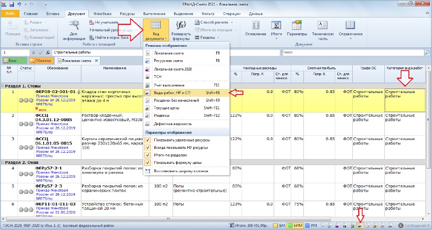
Task: Collapse Раздел 1. Стены section
Action: pos(3,86)
